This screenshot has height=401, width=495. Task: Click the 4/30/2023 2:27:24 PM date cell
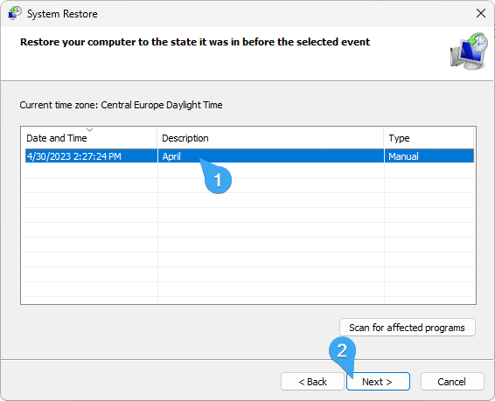(x=73, y=156)
